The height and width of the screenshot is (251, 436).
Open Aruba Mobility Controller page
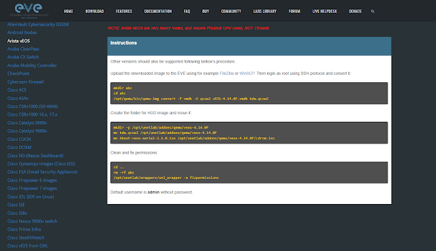point(32,65)
